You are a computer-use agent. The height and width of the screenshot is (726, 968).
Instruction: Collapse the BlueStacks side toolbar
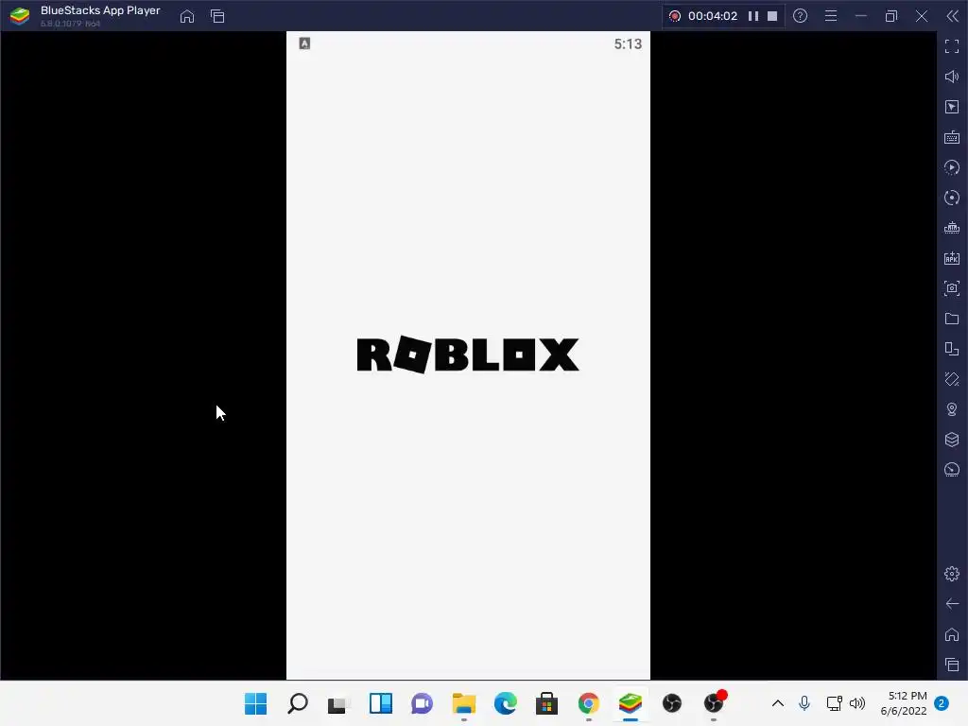coord(953,16)
